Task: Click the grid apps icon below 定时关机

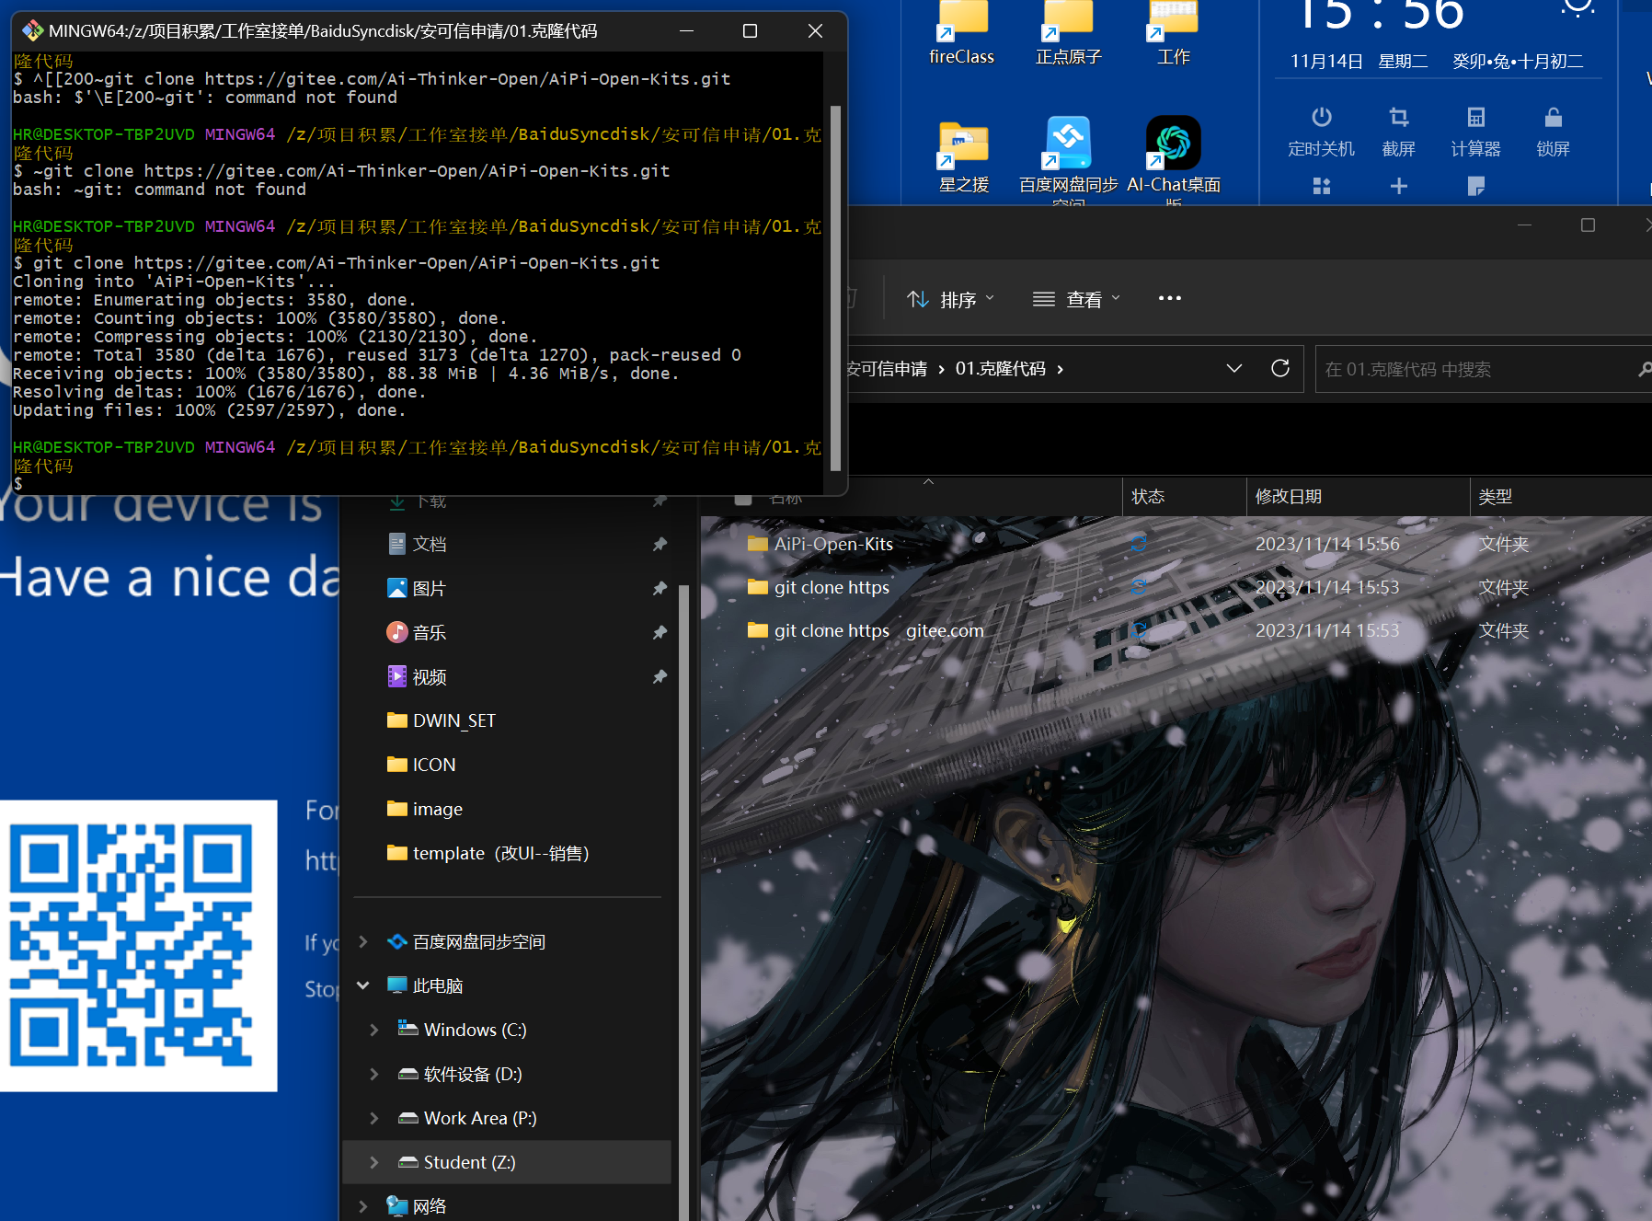Action: click(x=1322, y=186)
